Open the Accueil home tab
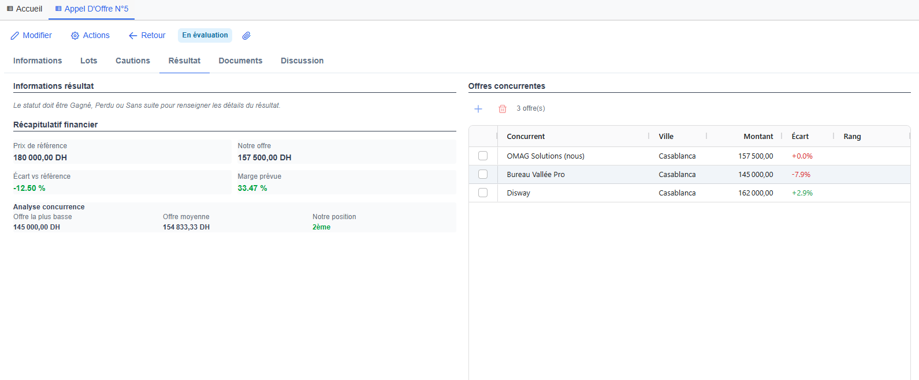Image resolution: width=919 pixels, height=380 pixels. (24, 9)
